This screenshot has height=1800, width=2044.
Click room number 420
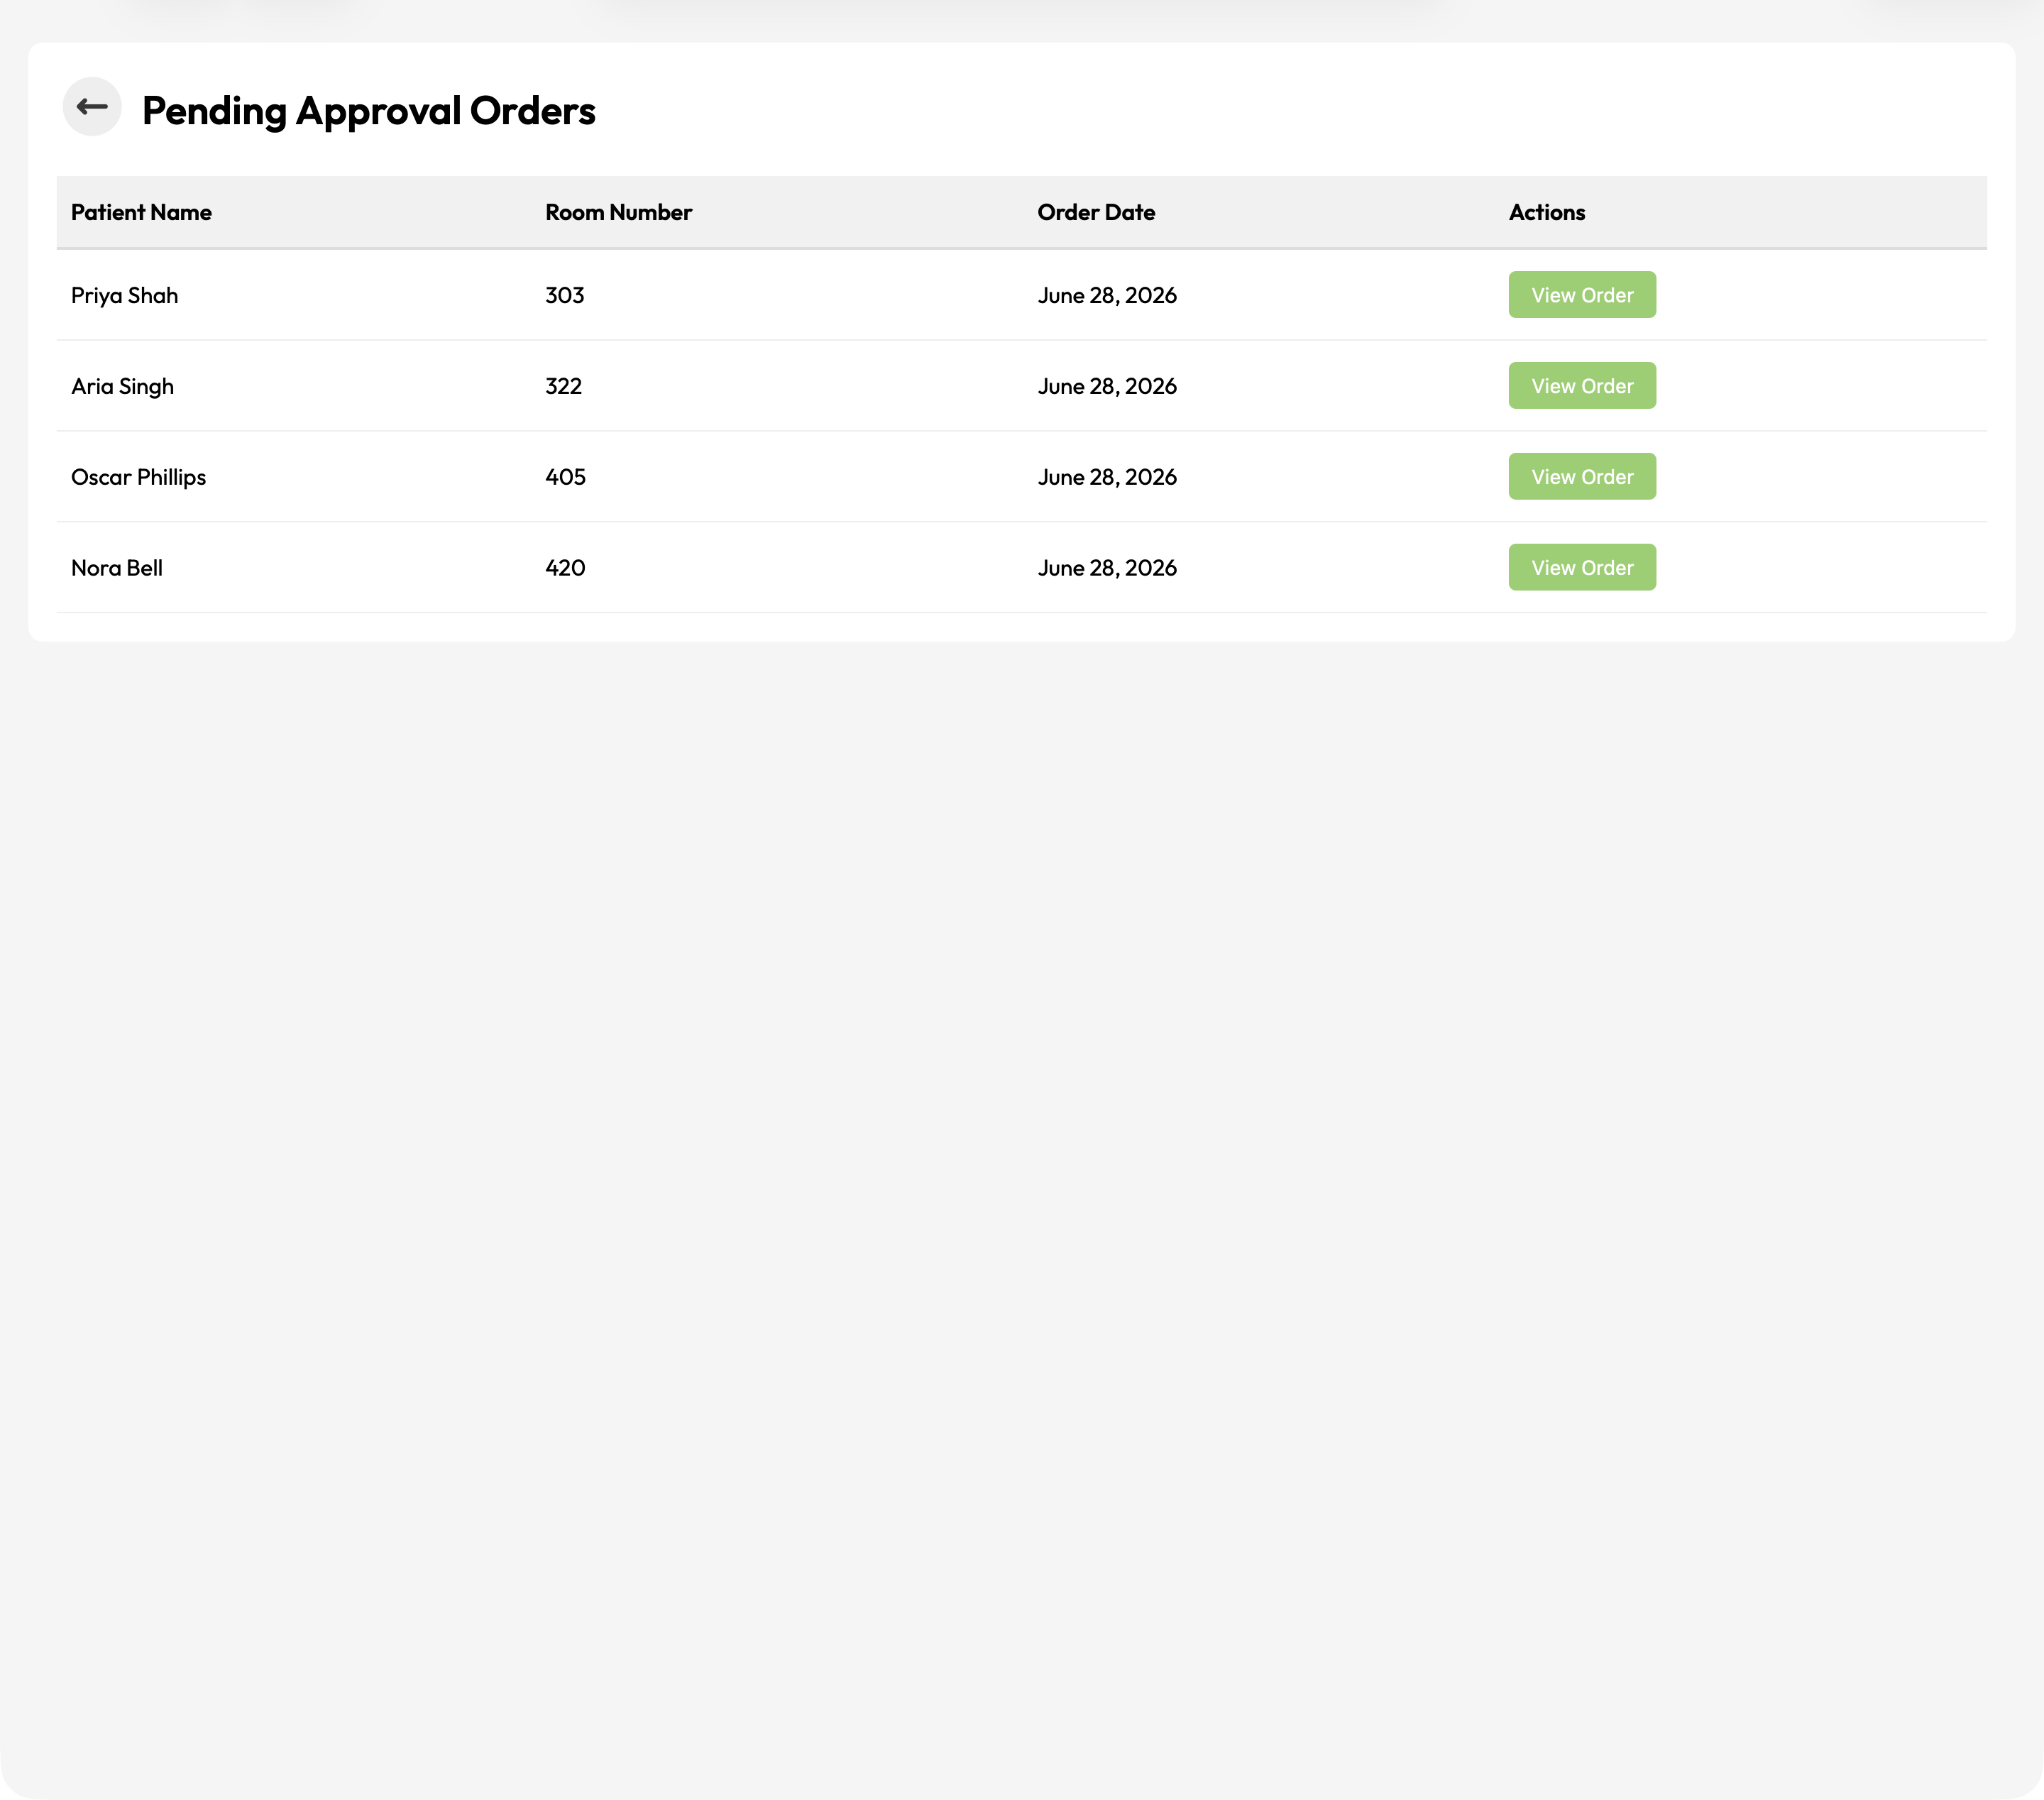(x=566, y=568)
